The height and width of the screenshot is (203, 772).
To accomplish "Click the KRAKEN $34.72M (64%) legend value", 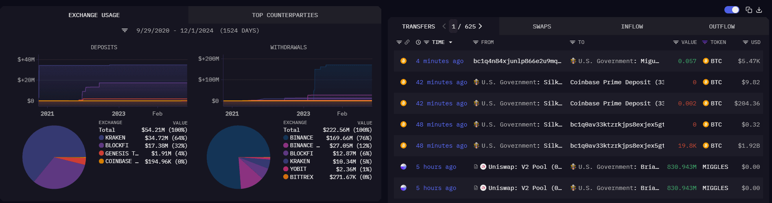I will click(x=166, y=138).
